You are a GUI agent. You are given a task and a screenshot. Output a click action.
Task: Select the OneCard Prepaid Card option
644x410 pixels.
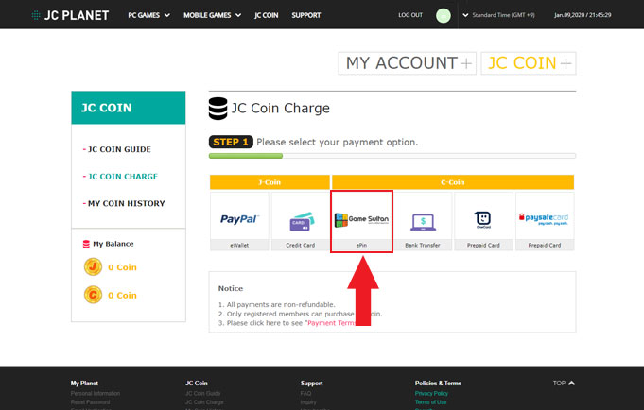click(482, 220)
